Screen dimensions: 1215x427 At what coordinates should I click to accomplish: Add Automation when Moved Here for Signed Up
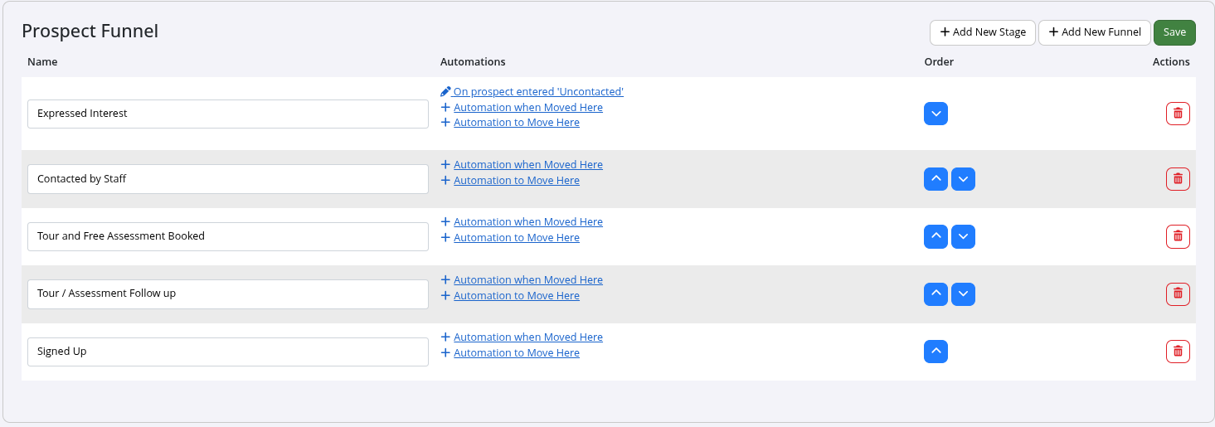pos(527,337)
